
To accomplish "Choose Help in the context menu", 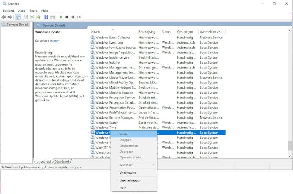I will pyautogui.click(x=134, y=188).
